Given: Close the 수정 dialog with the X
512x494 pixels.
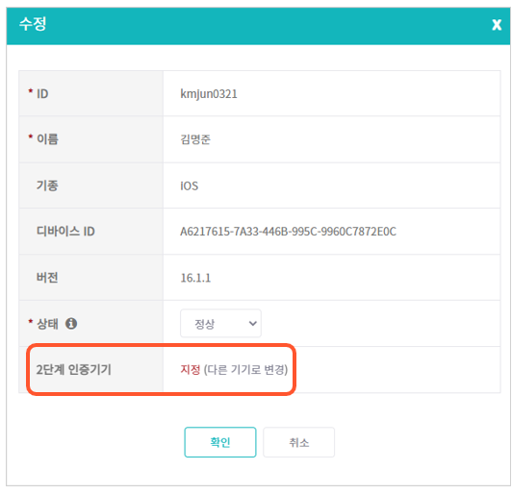Looking at the screenshot, I should 497,24.
